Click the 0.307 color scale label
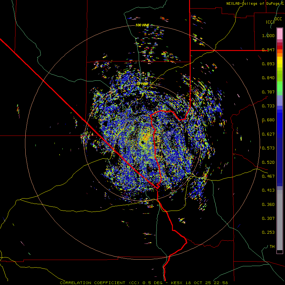The height and width of the screenshot is (285, 285). [268, 218]
